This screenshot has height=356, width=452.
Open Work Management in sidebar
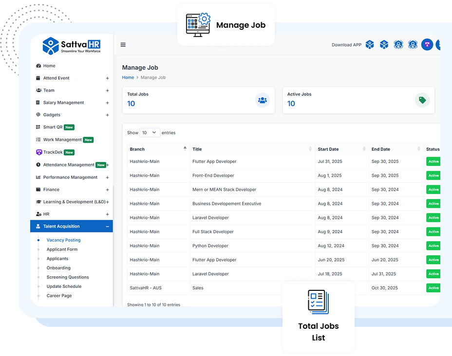coord(62,140)
